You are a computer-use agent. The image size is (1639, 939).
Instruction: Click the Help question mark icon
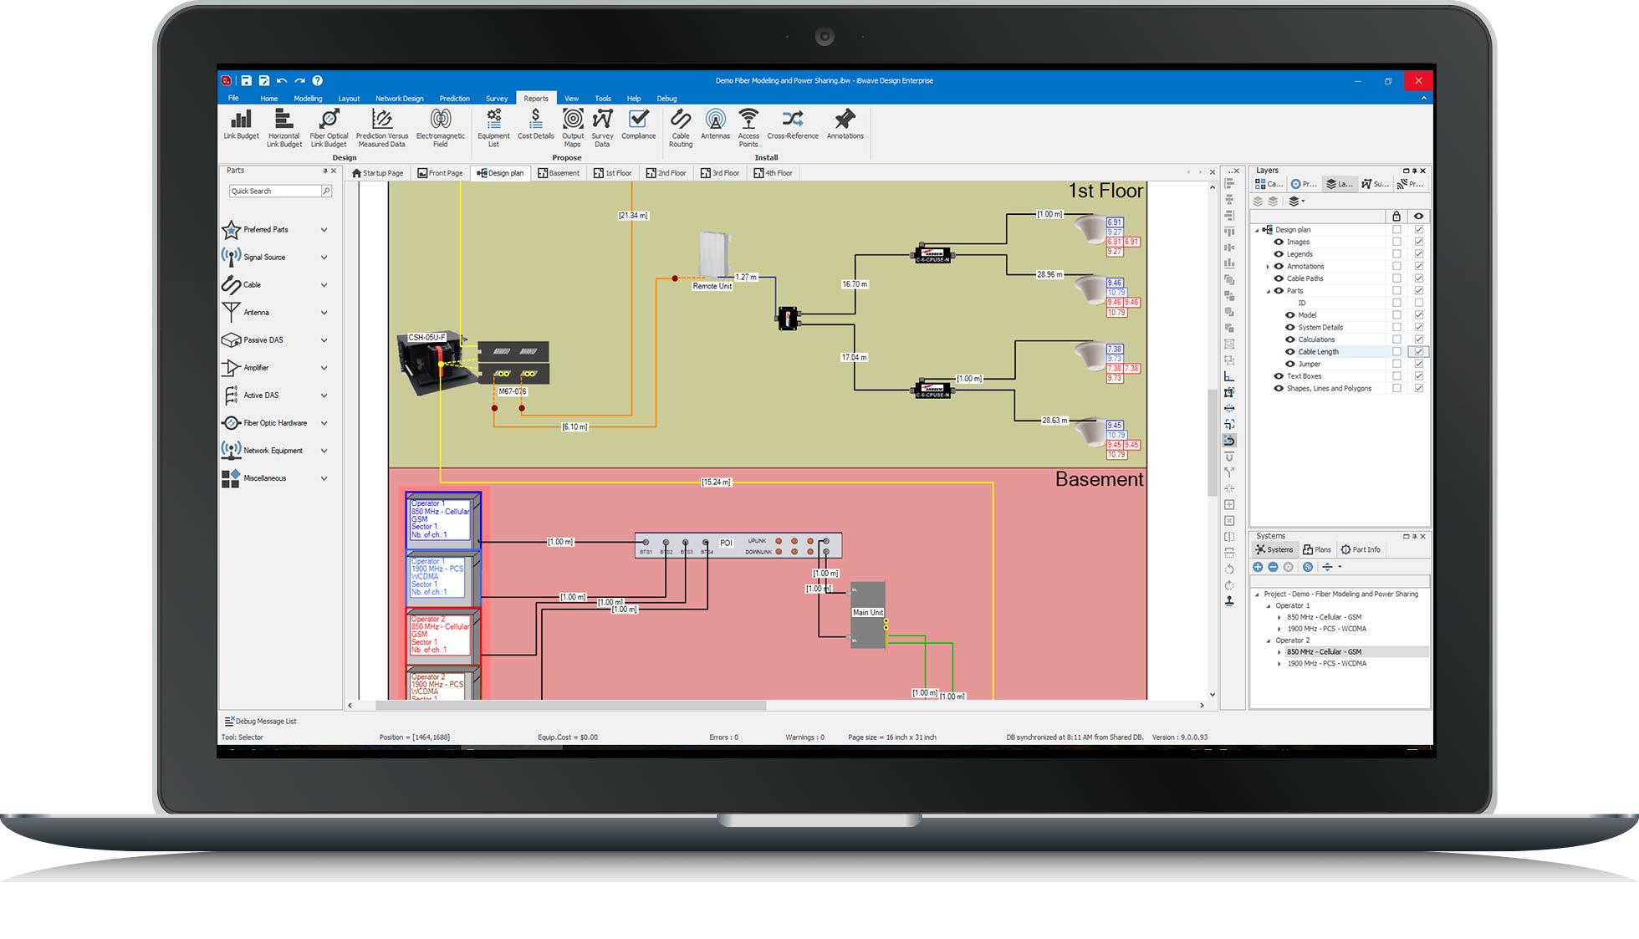tap(317, 81)
